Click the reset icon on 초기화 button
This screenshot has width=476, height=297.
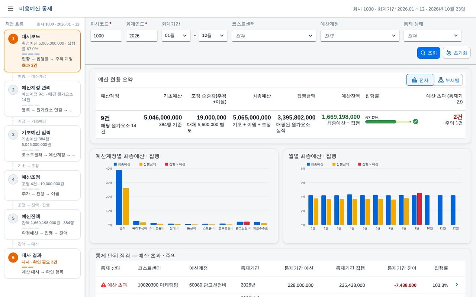[449, 53]
